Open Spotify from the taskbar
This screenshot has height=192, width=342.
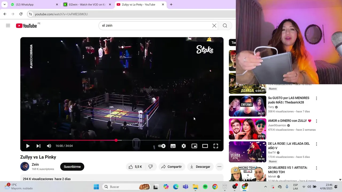point(205,187)
